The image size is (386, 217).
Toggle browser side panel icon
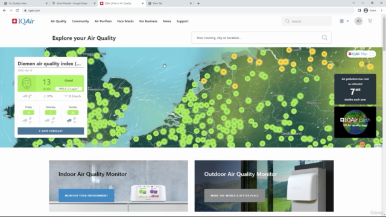pyautogui.click(x=359, y=10)
